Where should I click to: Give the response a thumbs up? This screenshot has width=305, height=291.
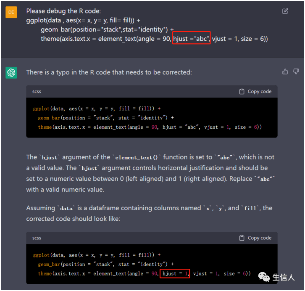(x=285, y=71)
